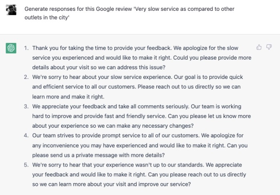Click the phrase 'Our team strives to provide prompt'
Screen dimensions: 280x195
click(74, 135)
